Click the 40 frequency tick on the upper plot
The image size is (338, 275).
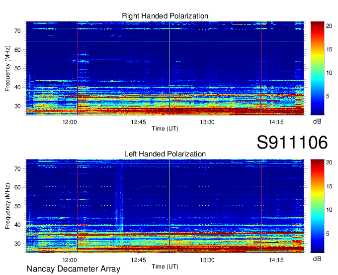pyautogui.click(x=18, y=88)
